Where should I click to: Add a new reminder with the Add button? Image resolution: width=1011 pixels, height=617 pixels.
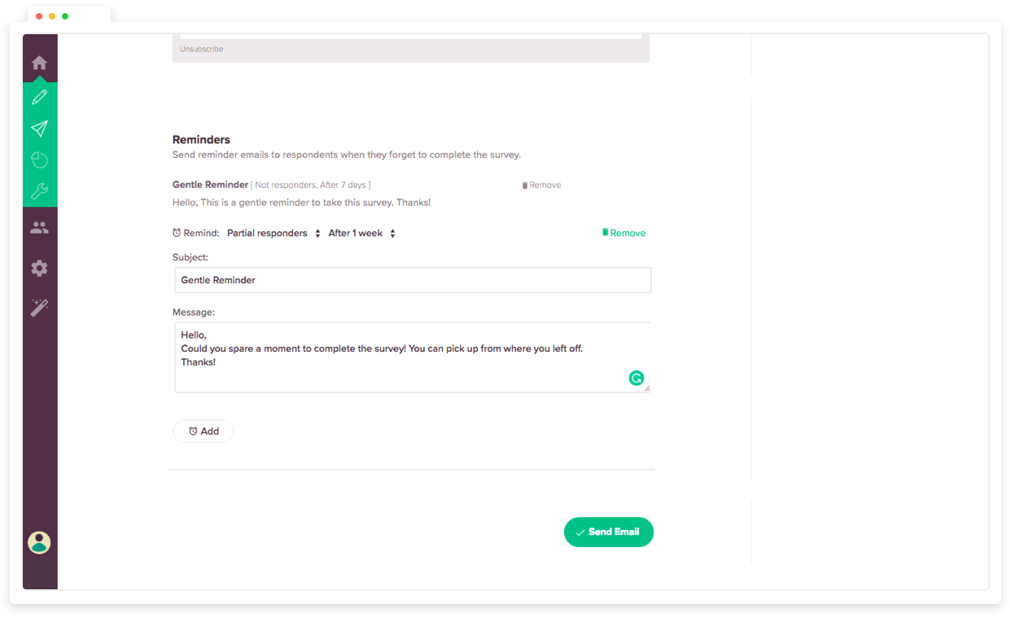pyautogui.click(x=203, y=431)
